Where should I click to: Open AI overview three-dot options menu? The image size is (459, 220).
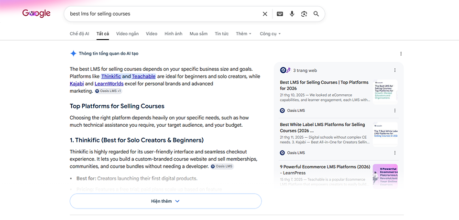pyautogui.click(x=401, y=54)
